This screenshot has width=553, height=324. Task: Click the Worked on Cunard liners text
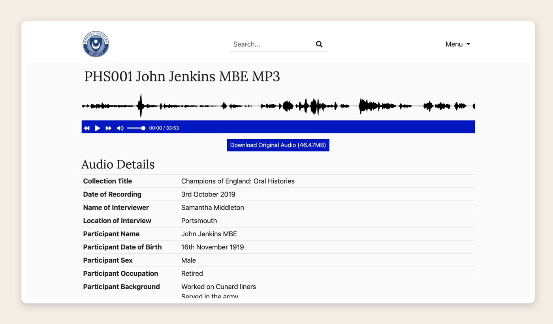click(218, 286)
